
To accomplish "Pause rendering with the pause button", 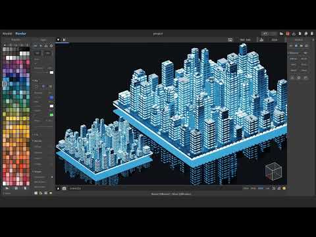I will coord(65,39).
